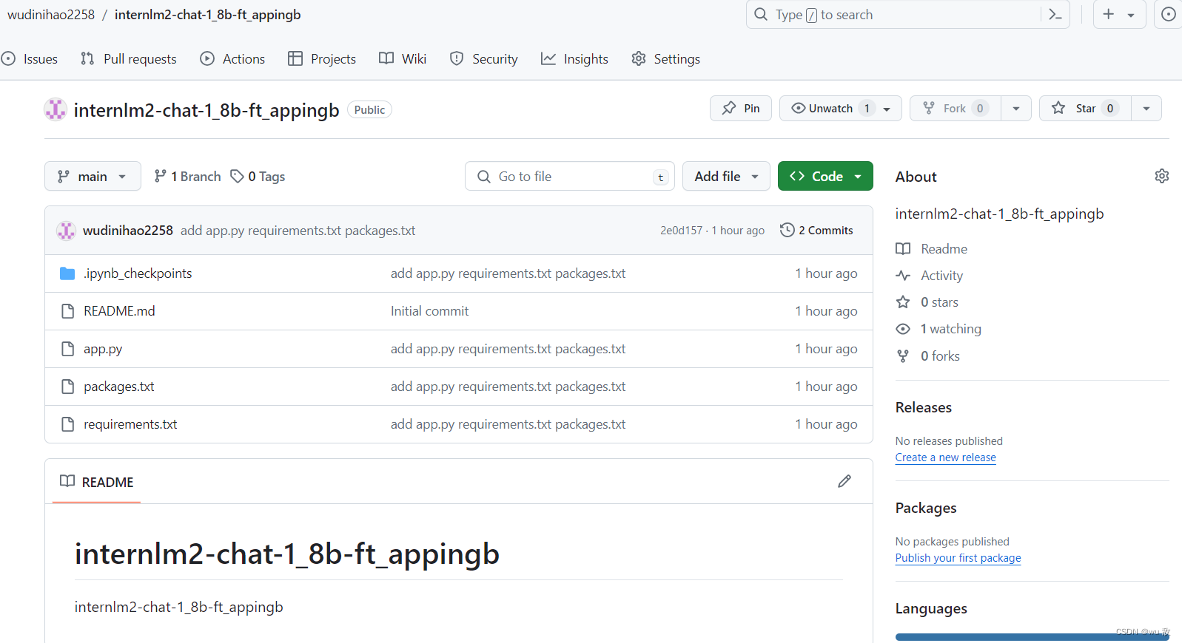Expand the Fork dropdown arrow

click(1016, 109)
